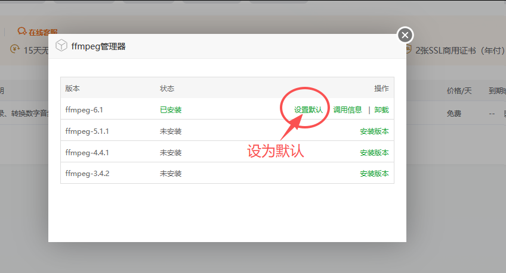
Task: Click the ffmpeg管理器 dialog title
Action: pyautogui.click(x=98, y=46)
